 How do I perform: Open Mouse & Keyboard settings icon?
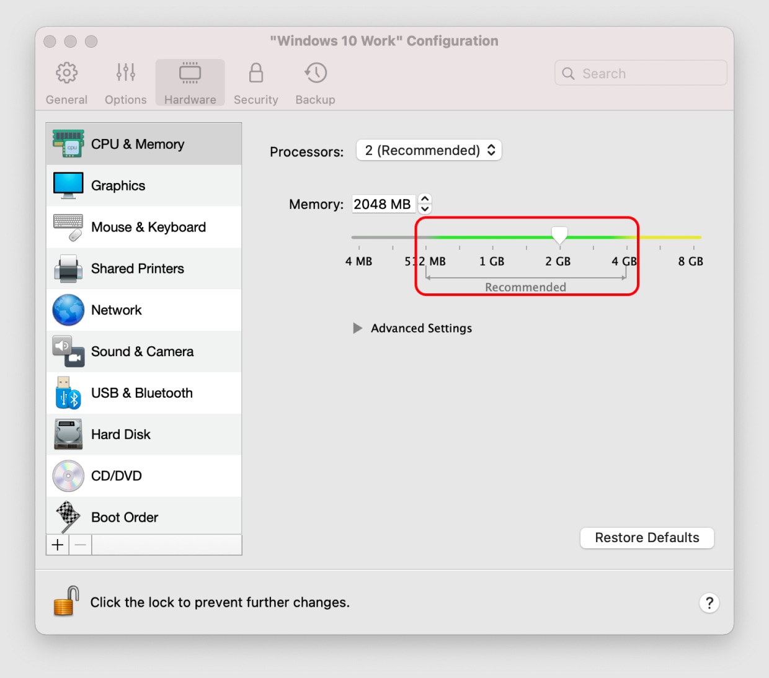coord(68,227)
